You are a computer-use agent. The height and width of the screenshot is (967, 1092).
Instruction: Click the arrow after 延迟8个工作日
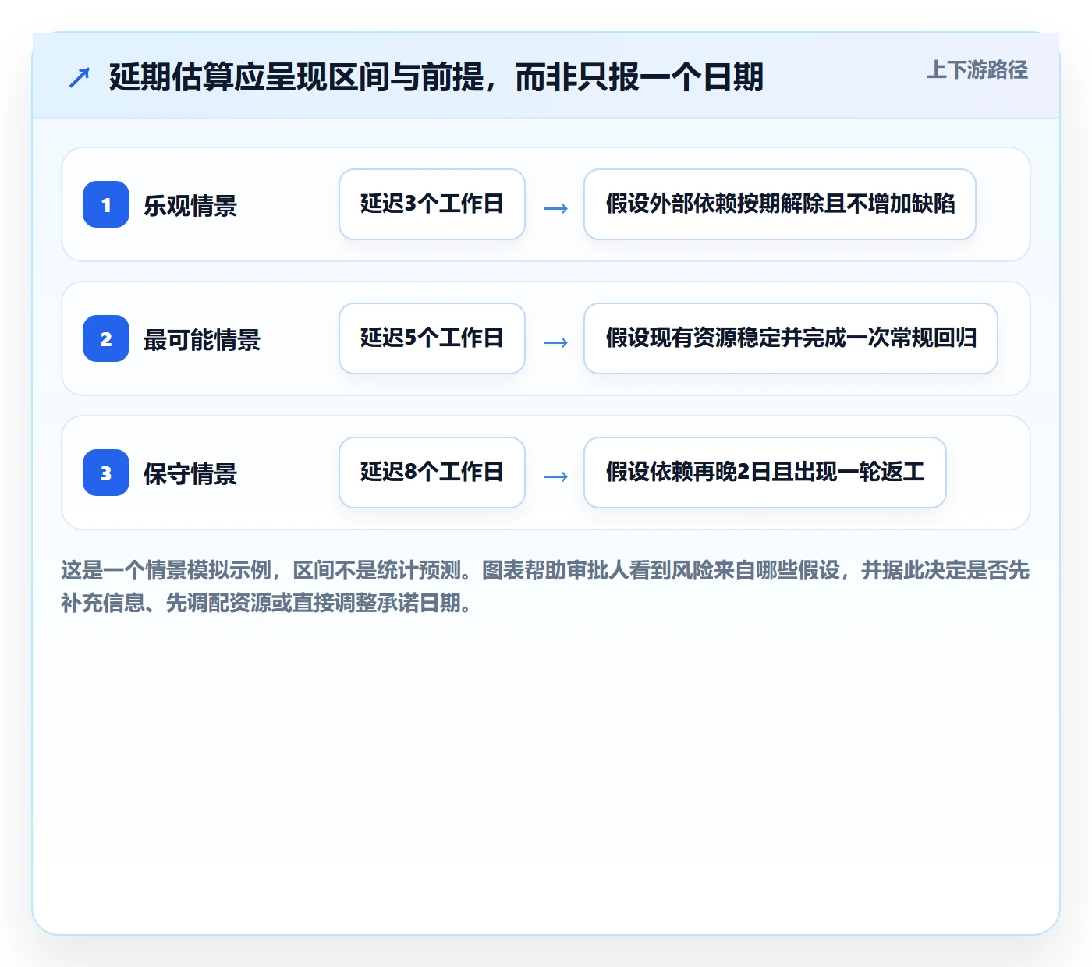tap(555, 476)
